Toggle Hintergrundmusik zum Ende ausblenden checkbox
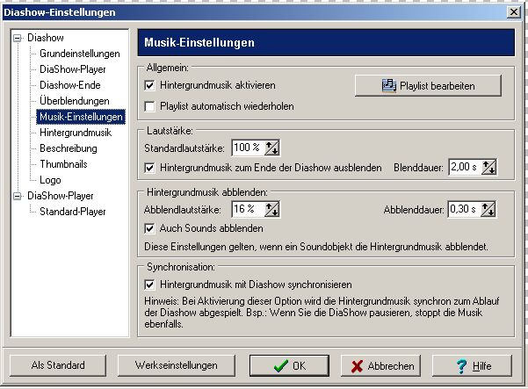Screen dimensions: 528x389 point(150,167)
